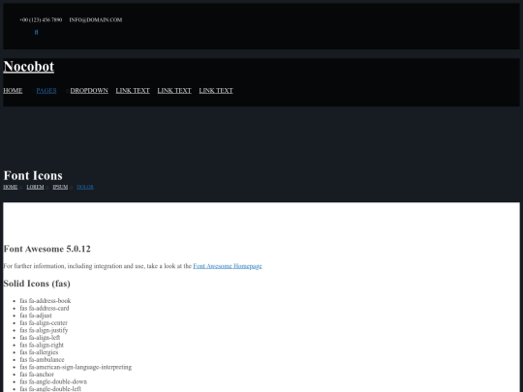Open the IPSUM breadcrumb link

coord(60,187)
